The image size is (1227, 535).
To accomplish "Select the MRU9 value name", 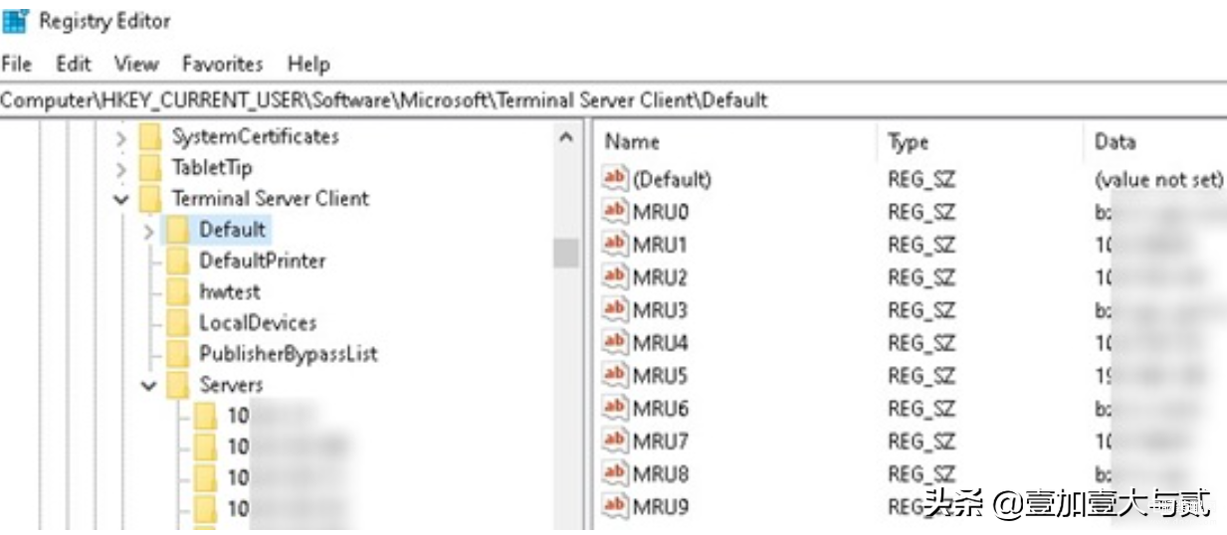I will pos(661,508).
